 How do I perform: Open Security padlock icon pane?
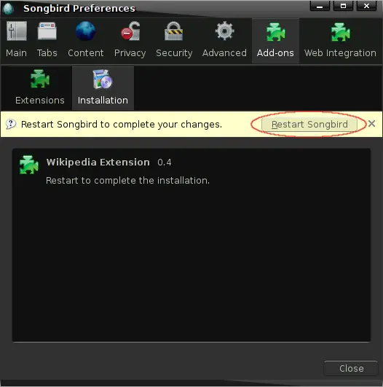point(174,31)
